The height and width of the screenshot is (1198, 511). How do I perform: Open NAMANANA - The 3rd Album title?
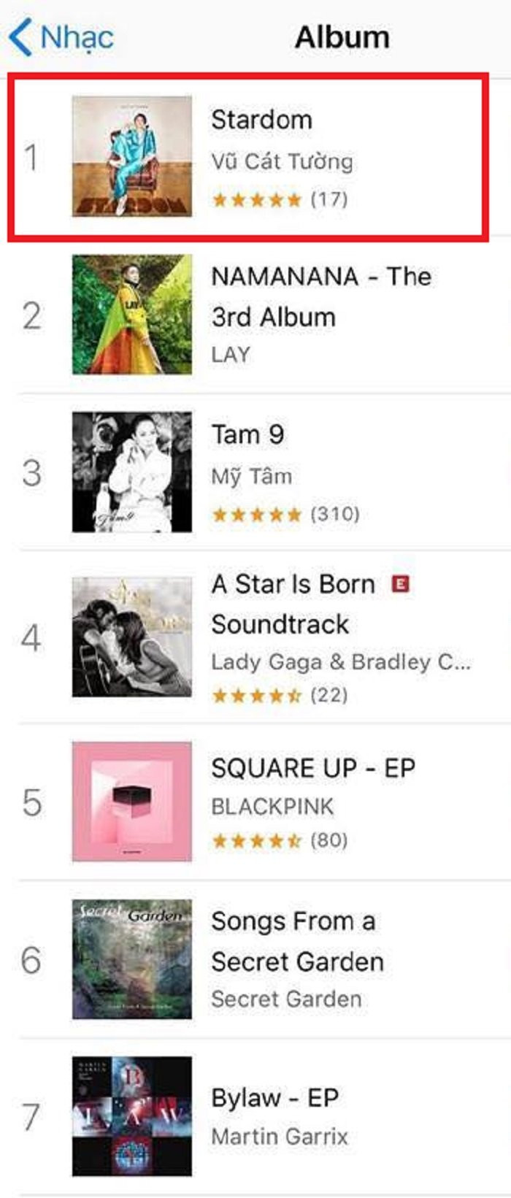pos(321,296)
